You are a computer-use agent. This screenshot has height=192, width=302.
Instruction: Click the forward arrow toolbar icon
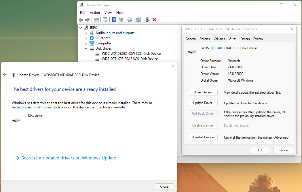point(88,20)
